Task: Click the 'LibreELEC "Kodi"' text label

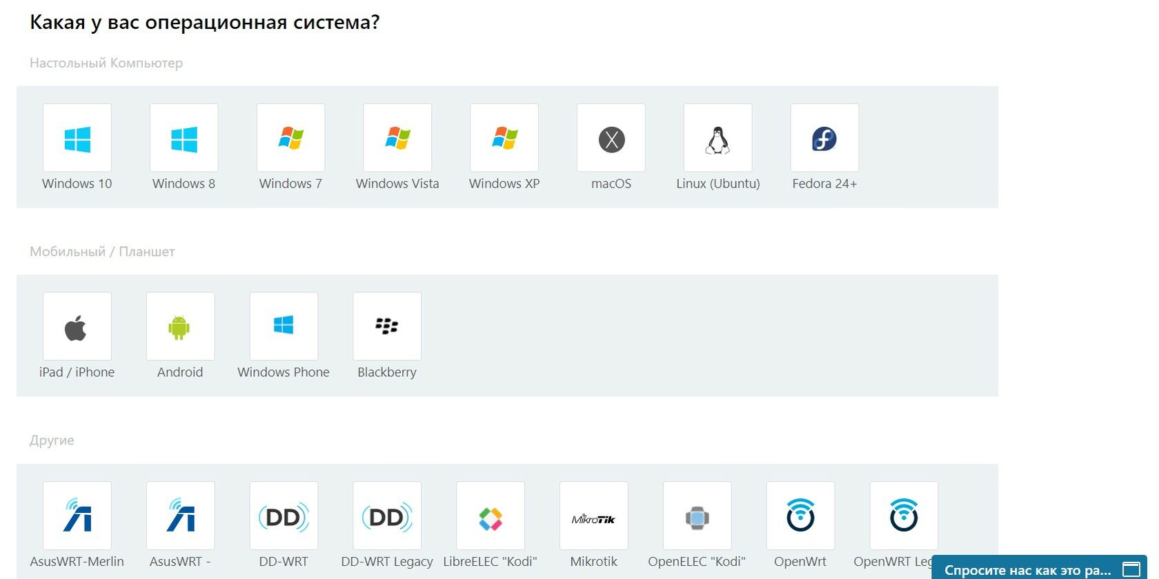Action: (491, 561)
